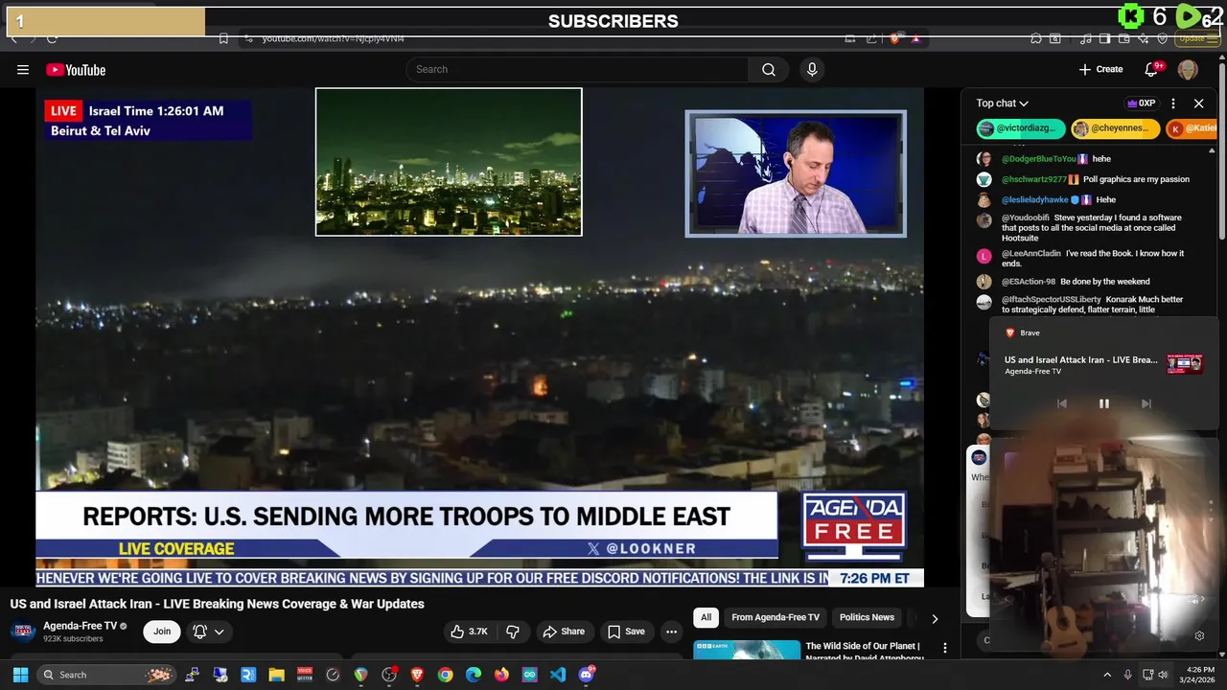1227x690 pixels.
Task: Open options for Wild Side video
Action: [944, 649]
